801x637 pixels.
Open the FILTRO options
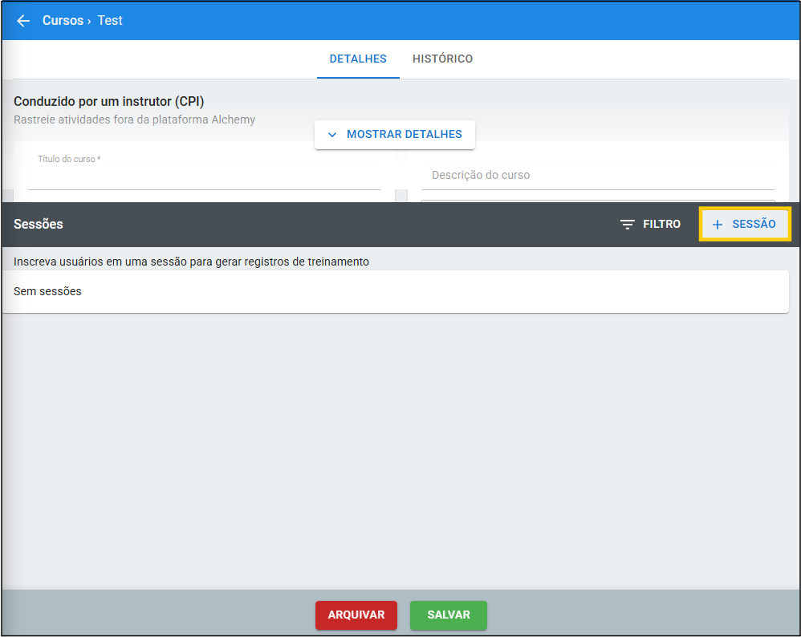[x=651, y=225]
